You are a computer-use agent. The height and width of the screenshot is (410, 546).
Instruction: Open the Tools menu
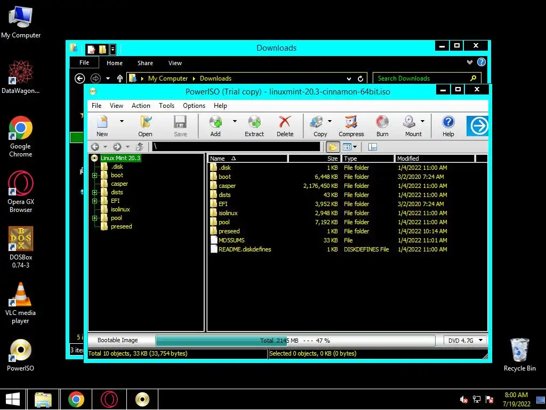tap(166, 106)
